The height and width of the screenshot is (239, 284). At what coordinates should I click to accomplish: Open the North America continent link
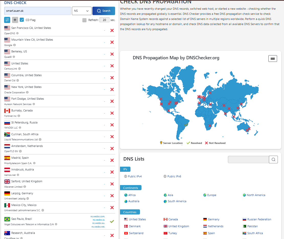(256, 195)
